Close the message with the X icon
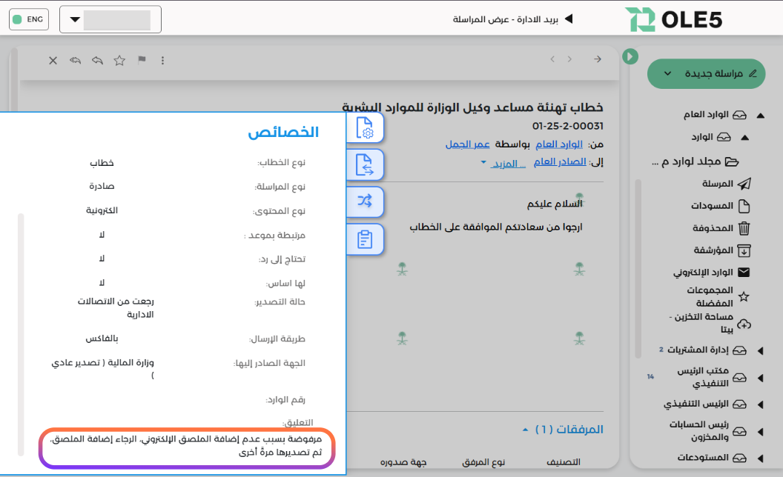 (53, 61)
